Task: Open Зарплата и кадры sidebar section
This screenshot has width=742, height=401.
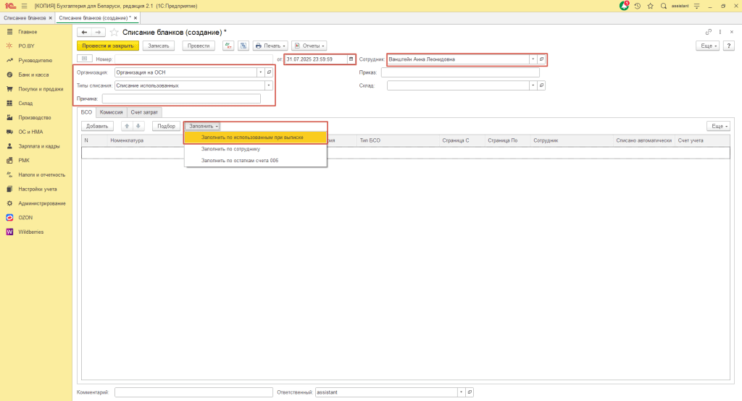Action: [39, 146]
